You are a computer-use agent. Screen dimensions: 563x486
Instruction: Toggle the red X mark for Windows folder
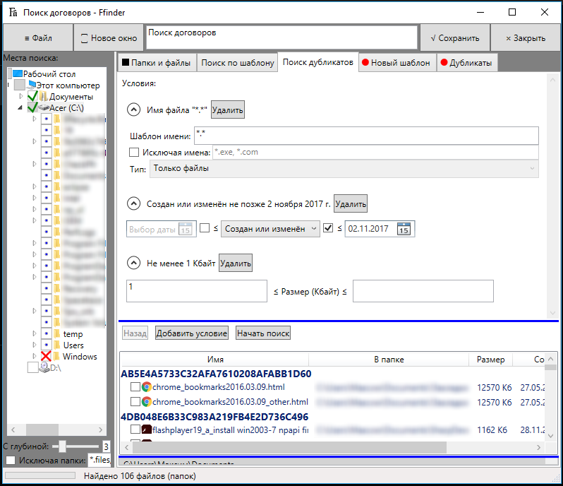[46, 356]
